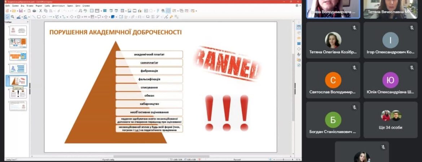Click the Cut scissors icon
Screen dimensions: 422x162
[x=41, y=11]
